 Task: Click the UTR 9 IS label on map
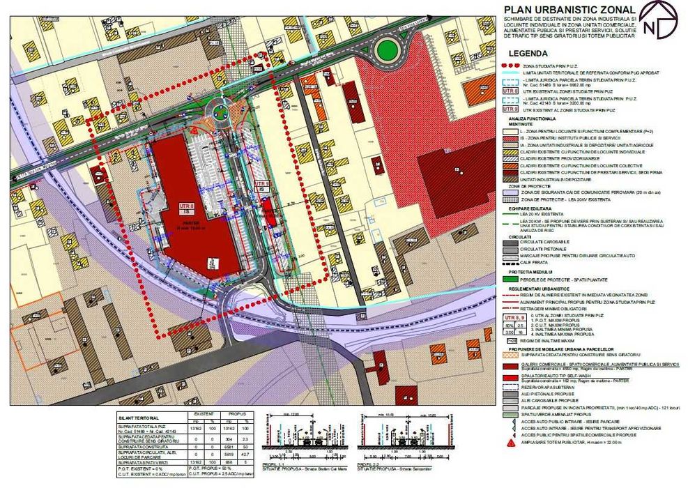pos(262,186)
